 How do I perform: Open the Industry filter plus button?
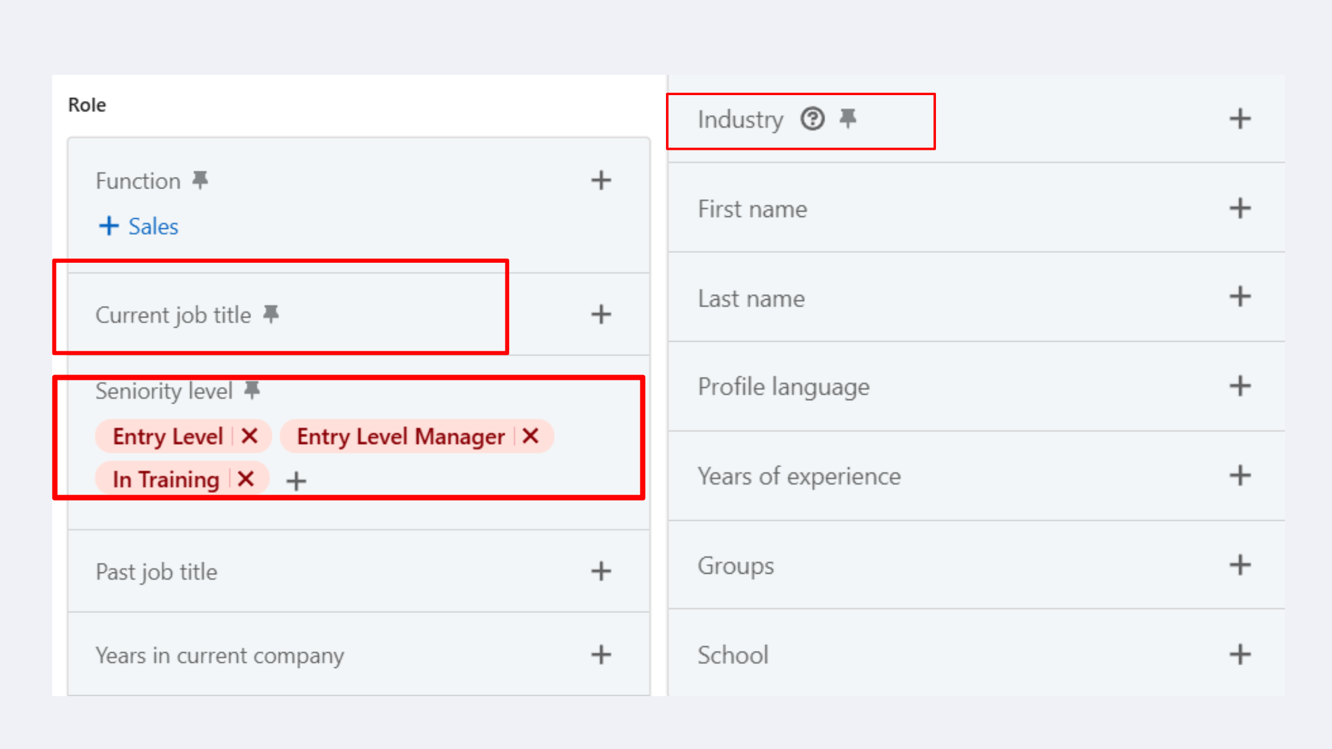point(1240,119)
